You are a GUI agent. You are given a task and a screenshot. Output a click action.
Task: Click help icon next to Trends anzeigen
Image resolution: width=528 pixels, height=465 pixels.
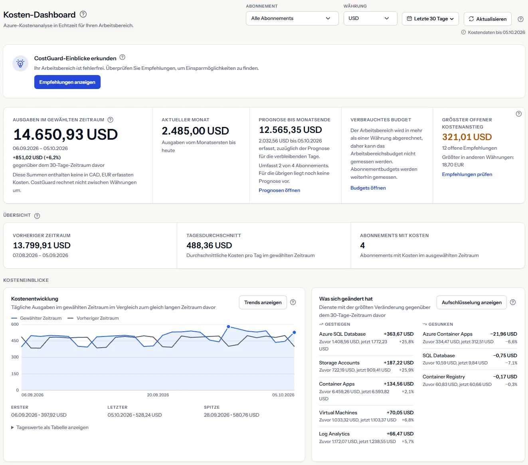pyautogui.click(x=293, y=302)
